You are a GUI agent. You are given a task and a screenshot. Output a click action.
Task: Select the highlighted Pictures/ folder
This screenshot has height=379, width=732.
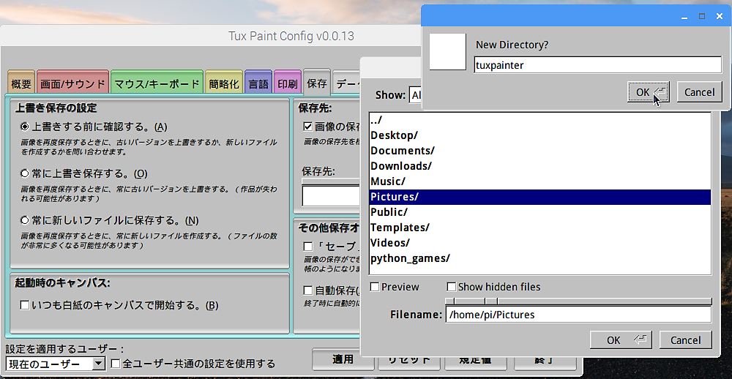[539, 197]
